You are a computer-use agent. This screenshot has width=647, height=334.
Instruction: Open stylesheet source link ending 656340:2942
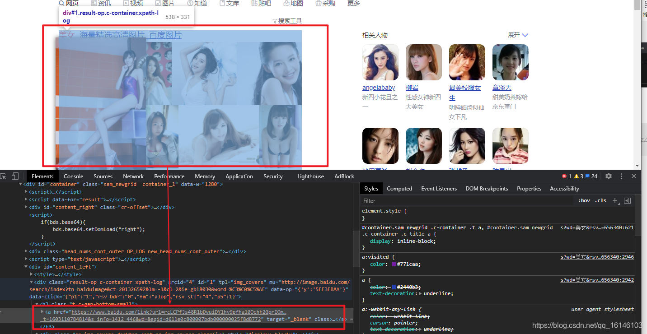coord(597,280)
